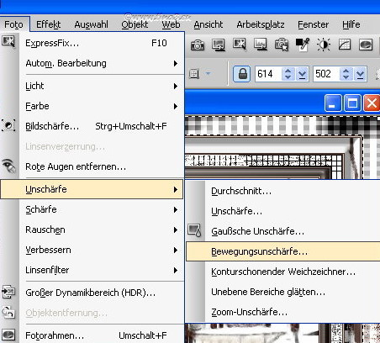The height and width of the screenshot is (343, 380).
Task: Click the brightness and contrast sun icon
Action: 324,45
